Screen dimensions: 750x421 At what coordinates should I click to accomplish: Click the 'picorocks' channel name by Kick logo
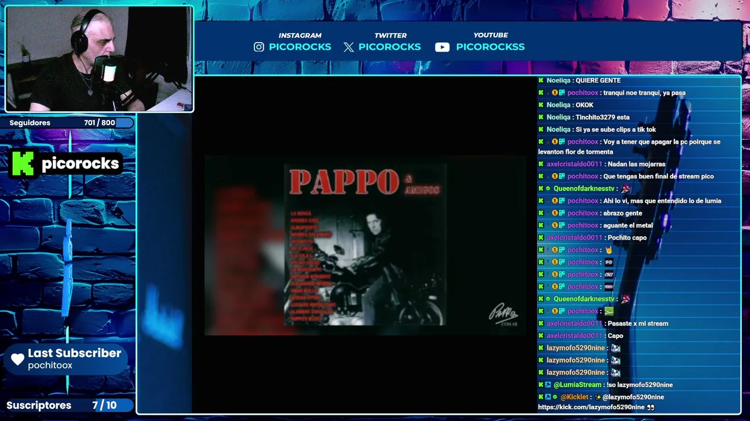coord(80,163)
